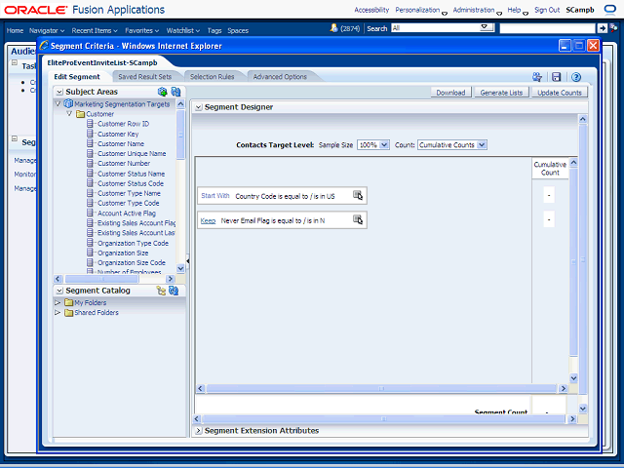Click Internet Explorer logo in title bar

click(44, 46)
